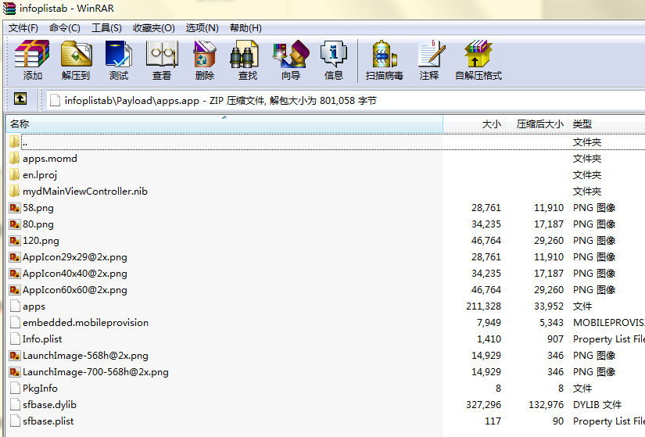The height and width of the screenshot is (437, 645).
Task: Click the 7,949 size value
Action: (x=489, y=323)
